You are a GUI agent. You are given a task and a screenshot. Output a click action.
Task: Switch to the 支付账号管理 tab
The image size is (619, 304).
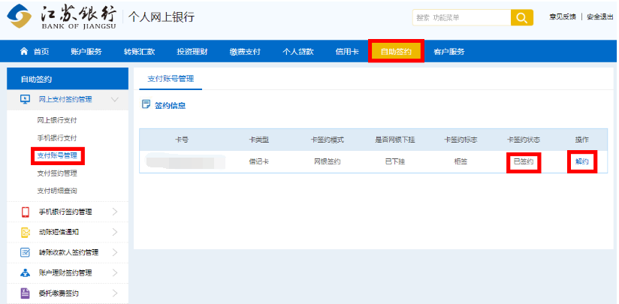tap(171, 79)
